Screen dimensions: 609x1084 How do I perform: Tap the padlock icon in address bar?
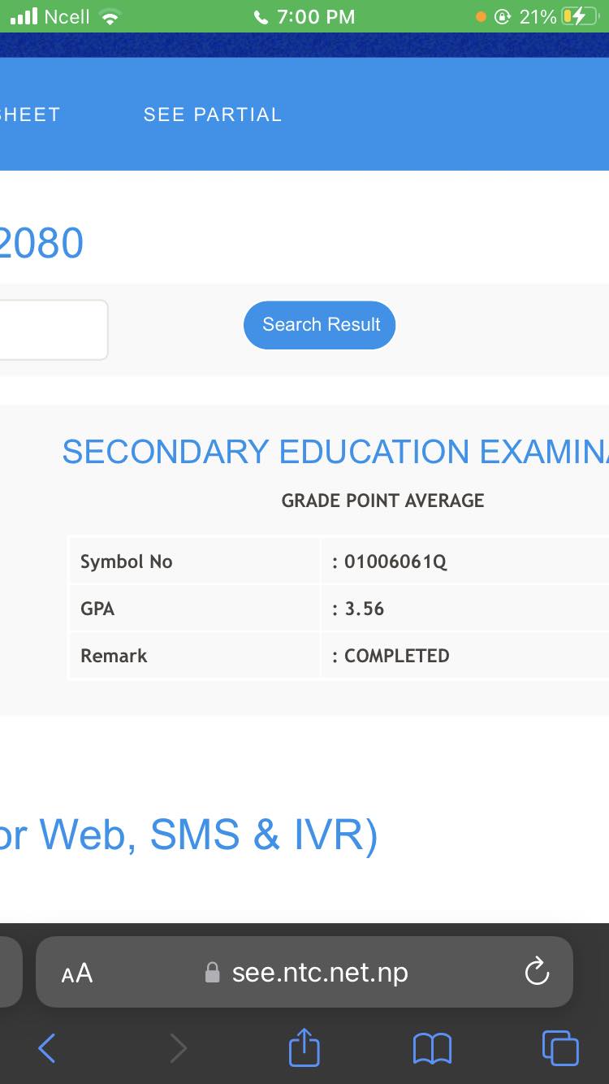click(x=213, y=973)
